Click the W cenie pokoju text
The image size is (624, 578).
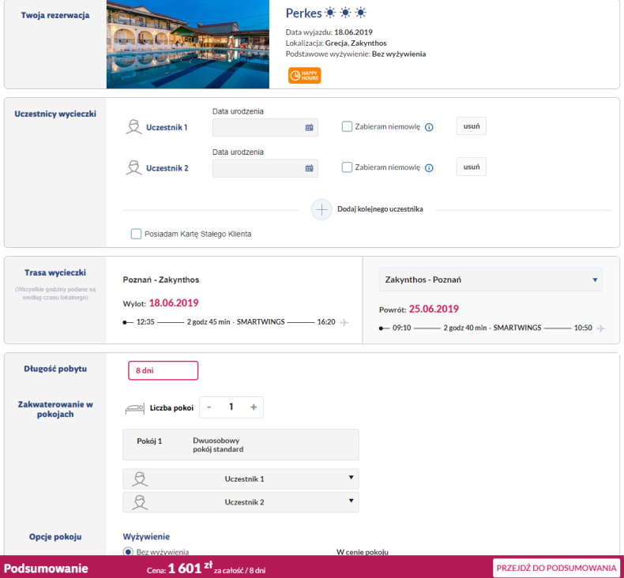pyautogui.click(x=362, y=552)
